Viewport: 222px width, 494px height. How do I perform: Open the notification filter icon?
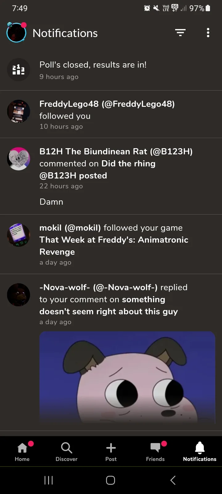(x=180, y=33)
